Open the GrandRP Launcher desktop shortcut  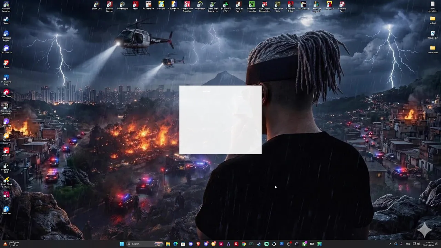click(x=6, y=7)
